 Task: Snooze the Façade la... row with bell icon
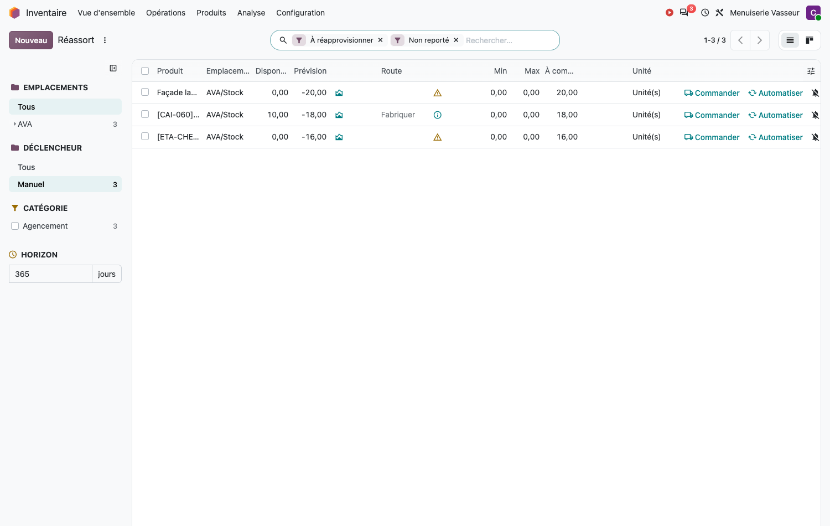[x=815, y=93]
